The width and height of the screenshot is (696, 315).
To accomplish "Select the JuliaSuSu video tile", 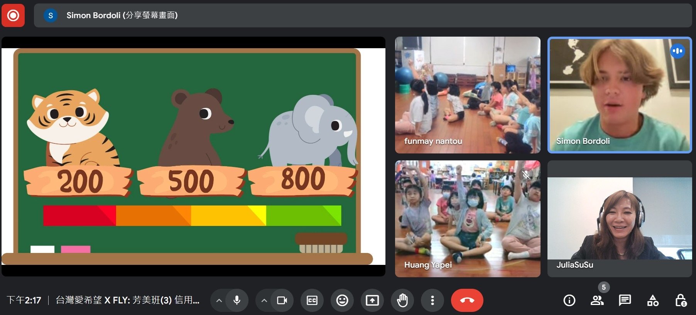I will [620, 219].
